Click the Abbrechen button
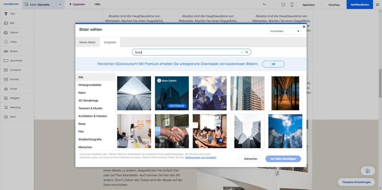The height and width of the screenshot is (190, 382). click(251, 159)
